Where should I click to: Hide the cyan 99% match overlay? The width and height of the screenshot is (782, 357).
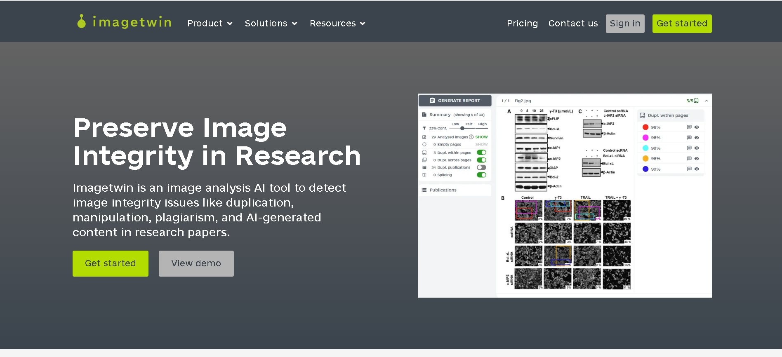[x=697, y=148]
